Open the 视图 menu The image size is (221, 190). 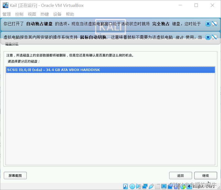point(32,14)
